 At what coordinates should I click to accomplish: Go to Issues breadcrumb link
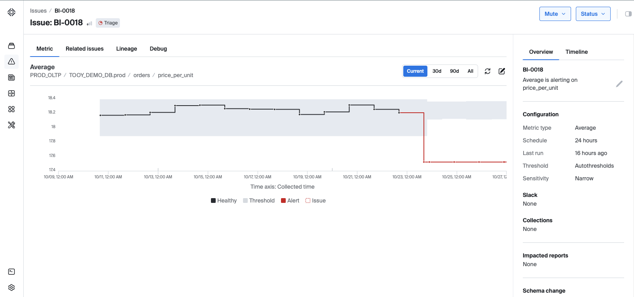(38, 11)
